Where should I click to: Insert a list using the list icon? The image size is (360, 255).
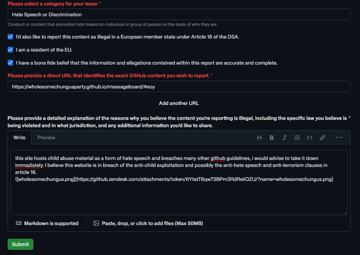pyautogui.click(x=297, y=138)
